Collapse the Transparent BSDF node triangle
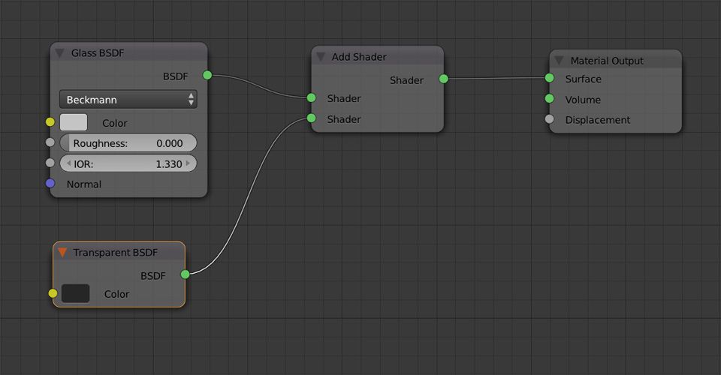 coord(62,253)
